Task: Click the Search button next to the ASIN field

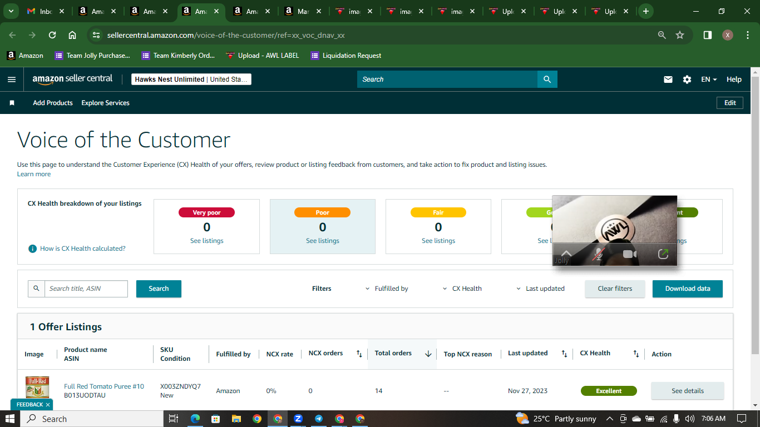Action: click(159, 289)
